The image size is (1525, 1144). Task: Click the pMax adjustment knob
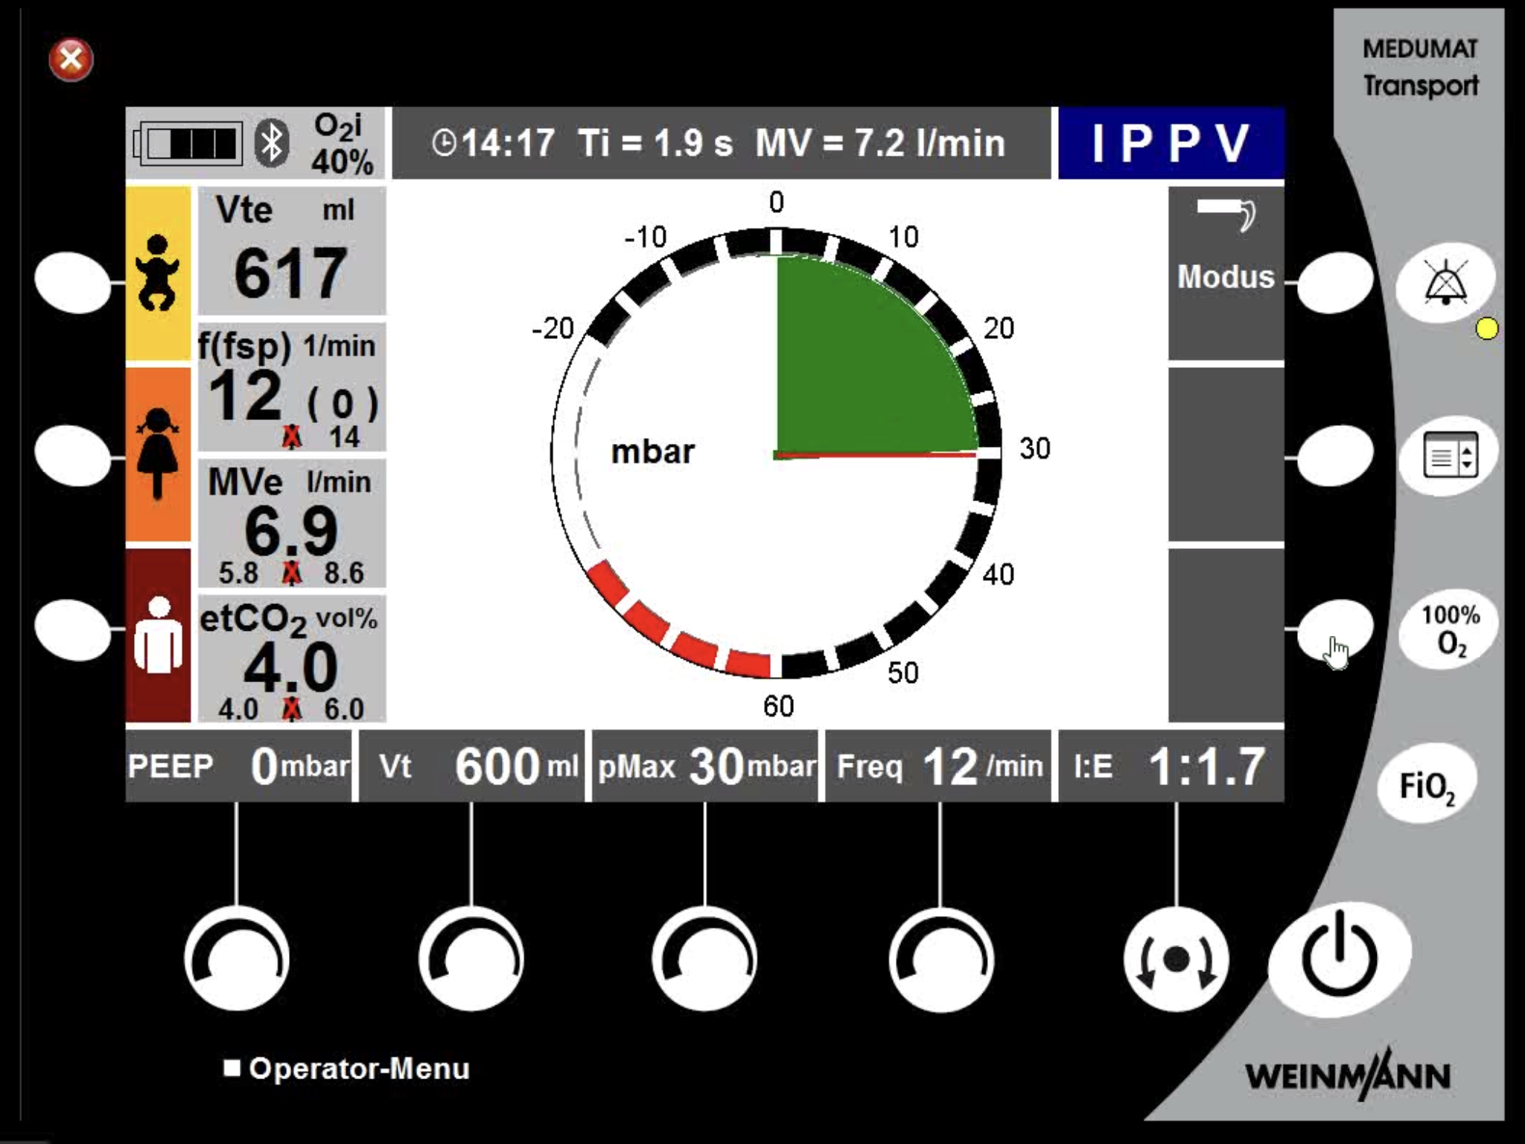click(x=705, y=959)
